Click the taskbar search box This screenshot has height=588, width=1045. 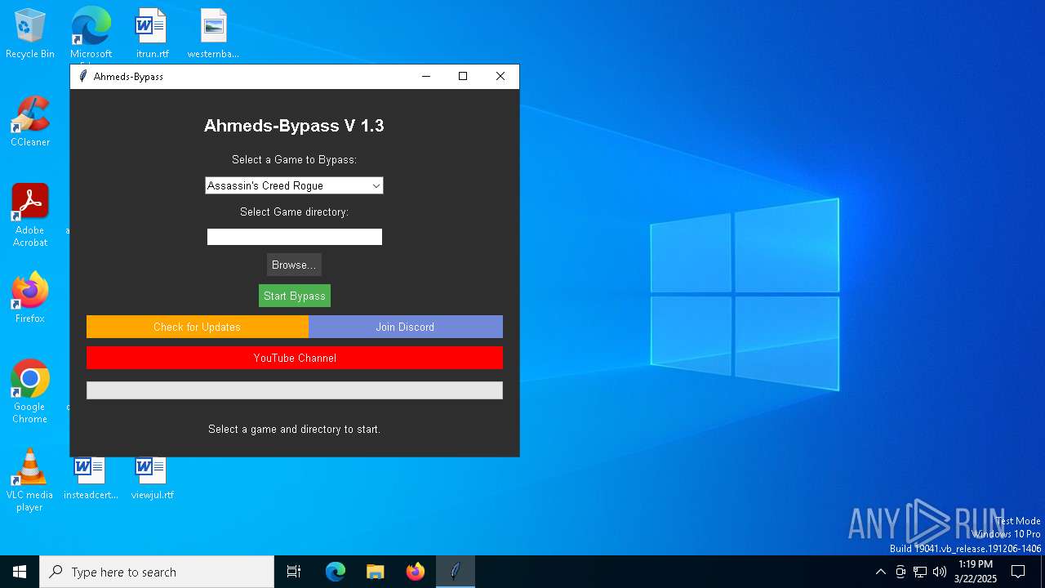click(157, 572)
